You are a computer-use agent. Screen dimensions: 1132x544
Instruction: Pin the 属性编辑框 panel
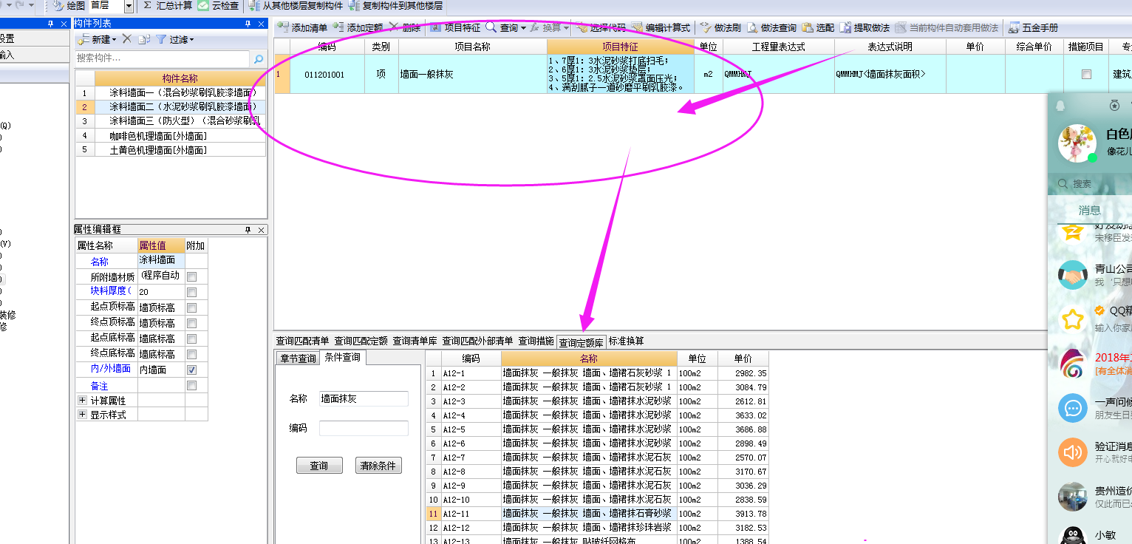coord(249,230)
